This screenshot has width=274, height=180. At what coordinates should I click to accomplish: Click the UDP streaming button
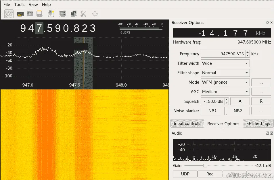(185, 174)
